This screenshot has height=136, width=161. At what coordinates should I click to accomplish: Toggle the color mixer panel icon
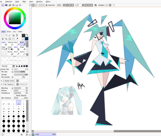13,5
